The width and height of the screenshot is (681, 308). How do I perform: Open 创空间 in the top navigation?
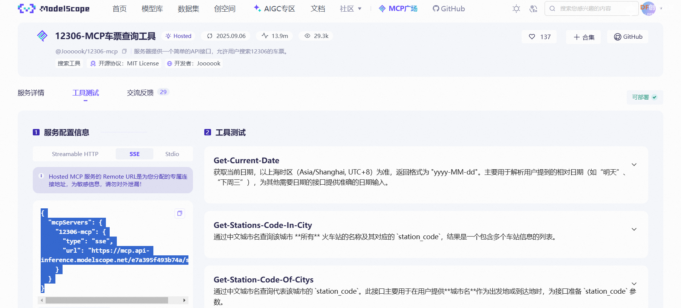click(225, 9)
